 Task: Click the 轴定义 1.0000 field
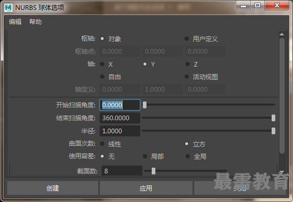pos(163,90)
